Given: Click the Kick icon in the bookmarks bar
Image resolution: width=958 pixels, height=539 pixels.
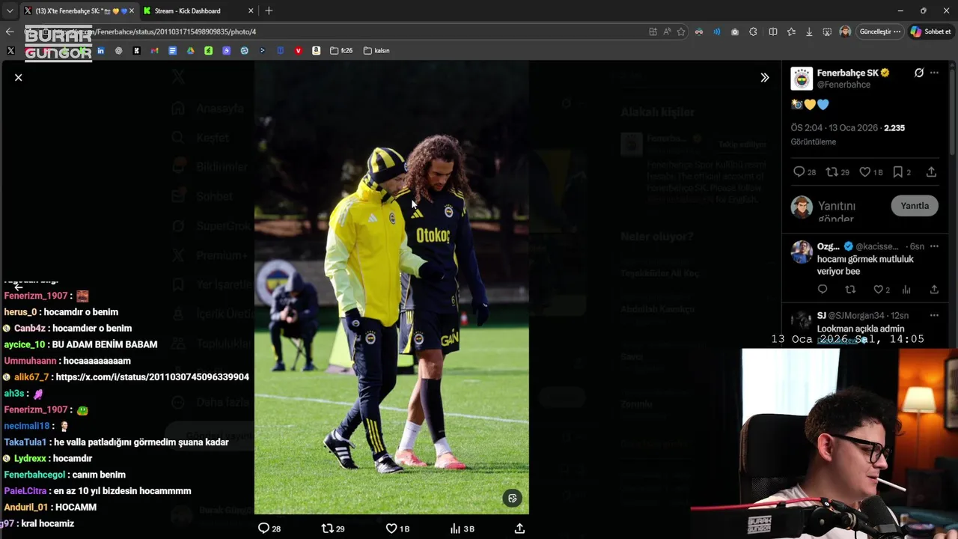Looking at the screenshot, I should [x=136, y=51].
